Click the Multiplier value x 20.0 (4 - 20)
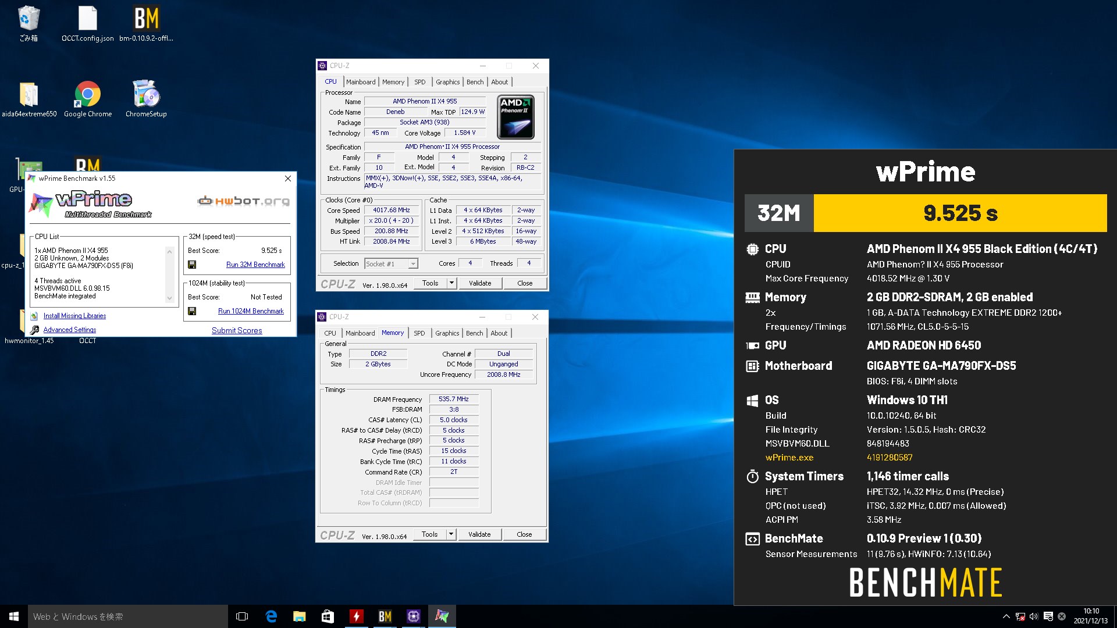This screenshot has width=1117, height=628. click(x=392, y=221)
